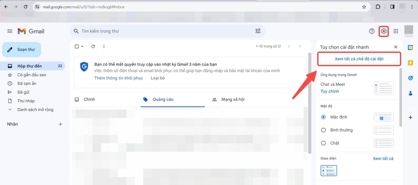Image resolution: width=418 pixels, height=185 pixels.
Task: Click the inbox list vertical scrollbar
Action: point(310,103)
